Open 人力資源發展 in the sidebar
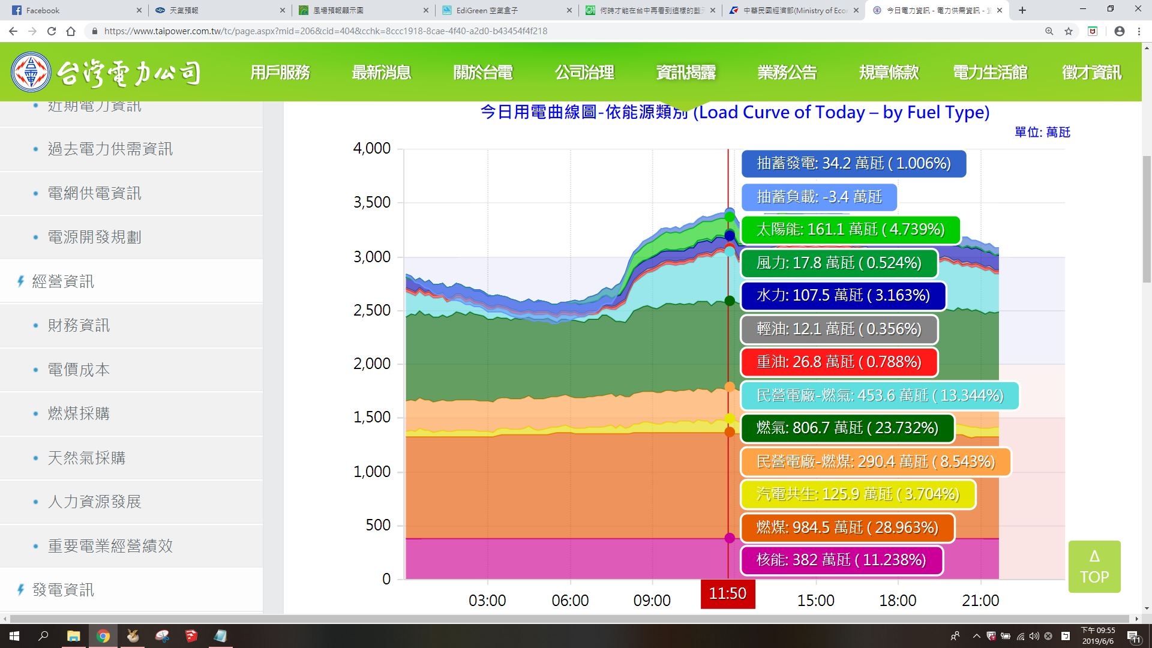Image resolution: width=1152 pixels, height=648 pixels. pos(131,502)
